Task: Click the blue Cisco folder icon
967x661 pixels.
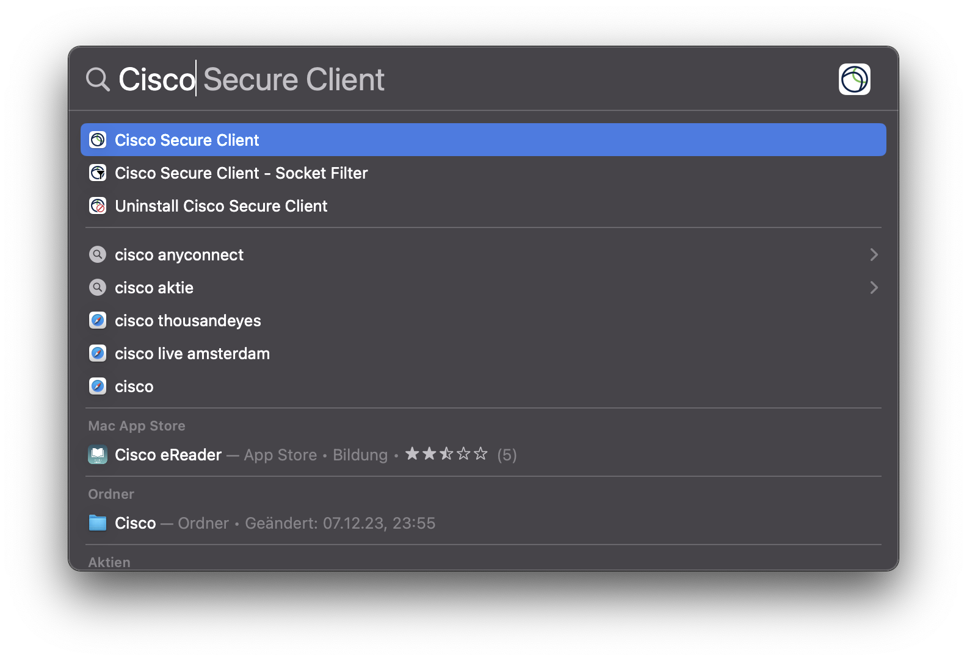Action: [x=98, y=523]
